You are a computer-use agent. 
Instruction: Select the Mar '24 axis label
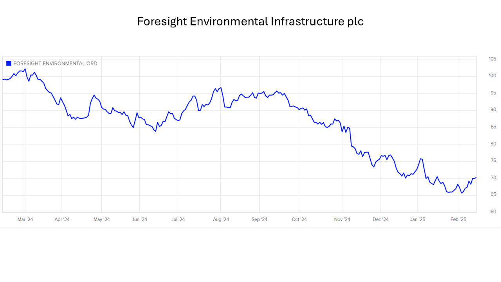[25, 219]
